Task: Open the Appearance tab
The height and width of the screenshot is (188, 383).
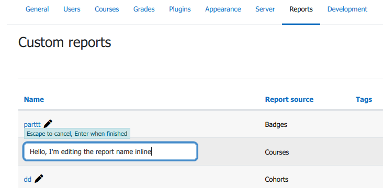Action: click(223, 9)
